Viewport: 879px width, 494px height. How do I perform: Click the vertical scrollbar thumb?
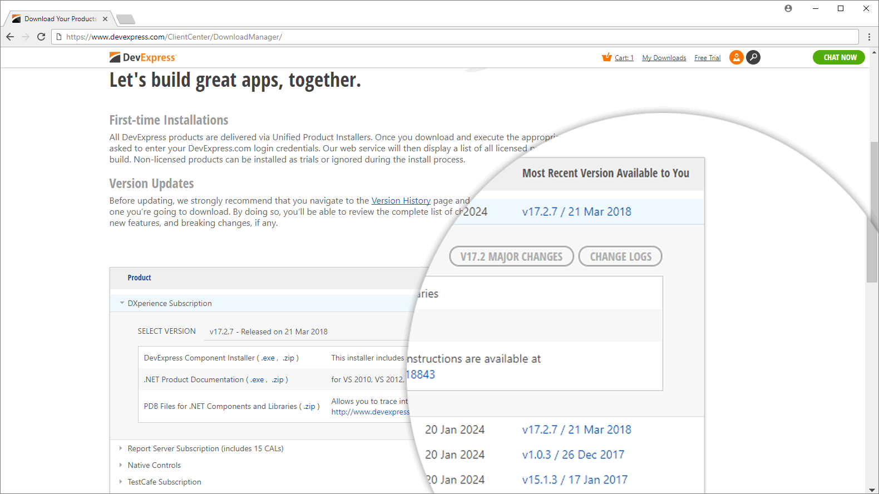(873, 213)
